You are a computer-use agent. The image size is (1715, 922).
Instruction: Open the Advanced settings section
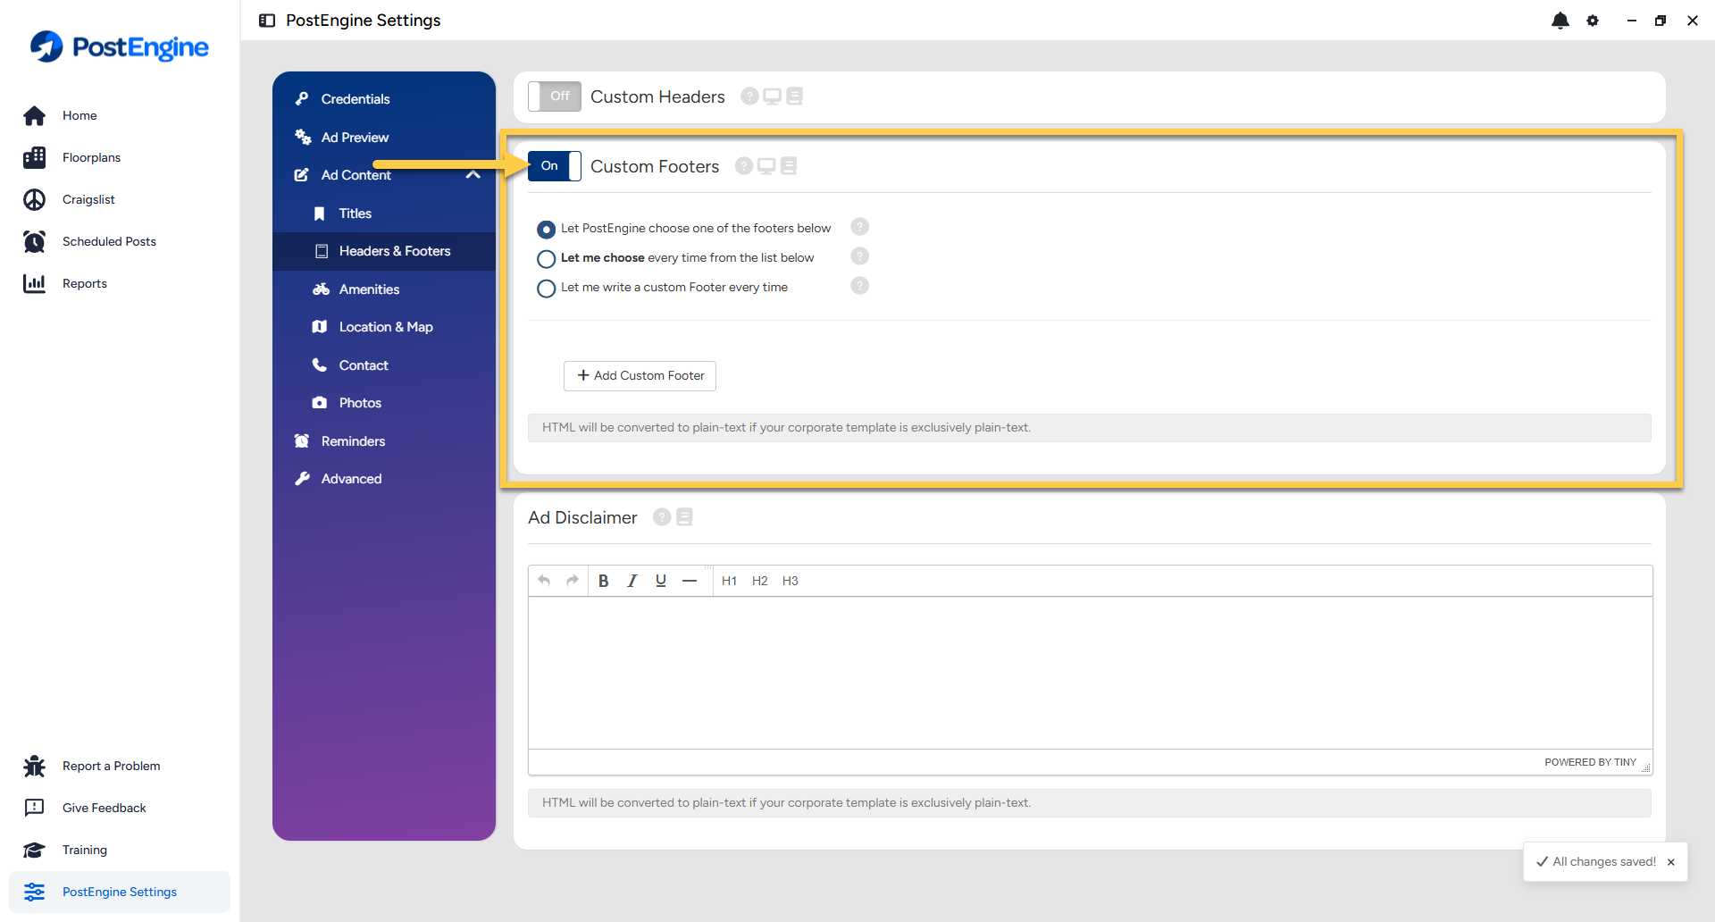(x=384, y=479)
